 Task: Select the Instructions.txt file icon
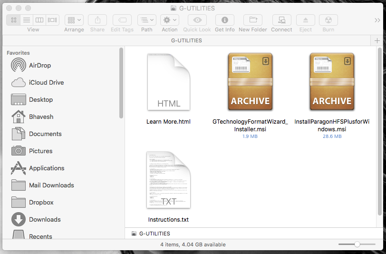pos(169,180)
